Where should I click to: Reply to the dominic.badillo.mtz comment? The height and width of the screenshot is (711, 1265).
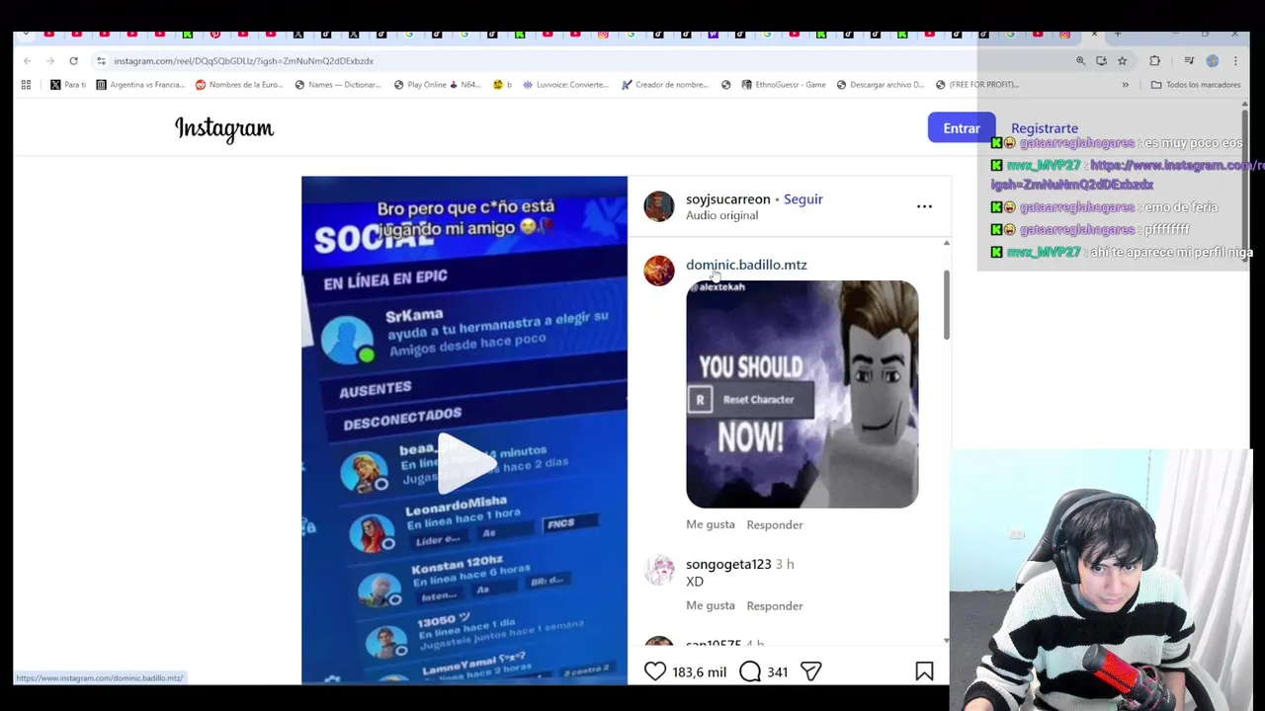(x=774, y=524)
